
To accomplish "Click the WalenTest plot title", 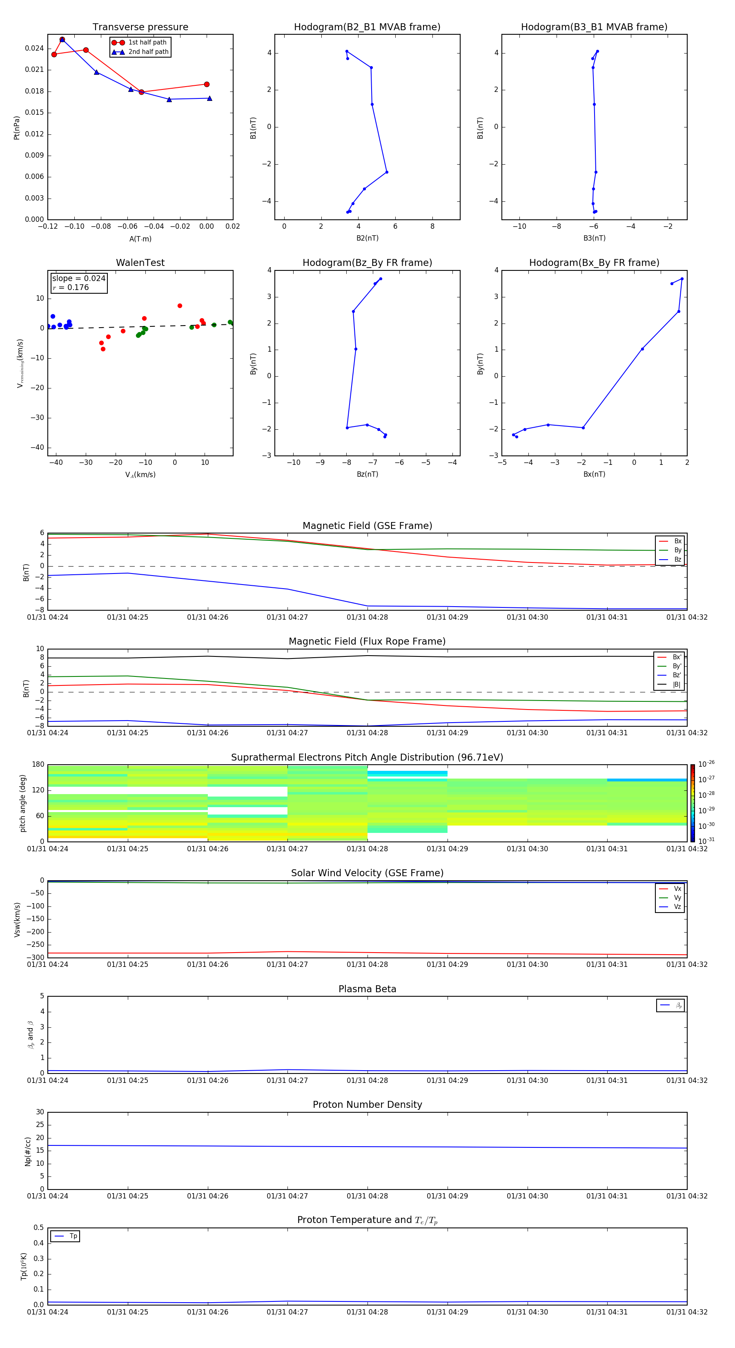I will click(140, 263).
